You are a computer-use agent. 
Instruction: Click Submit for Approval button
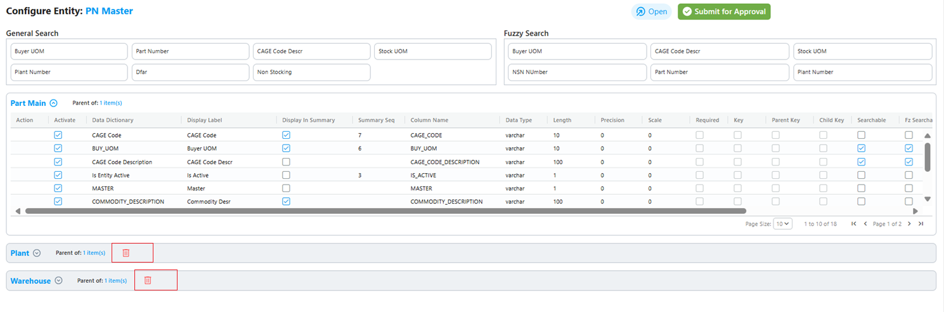(x=724, y=11)
